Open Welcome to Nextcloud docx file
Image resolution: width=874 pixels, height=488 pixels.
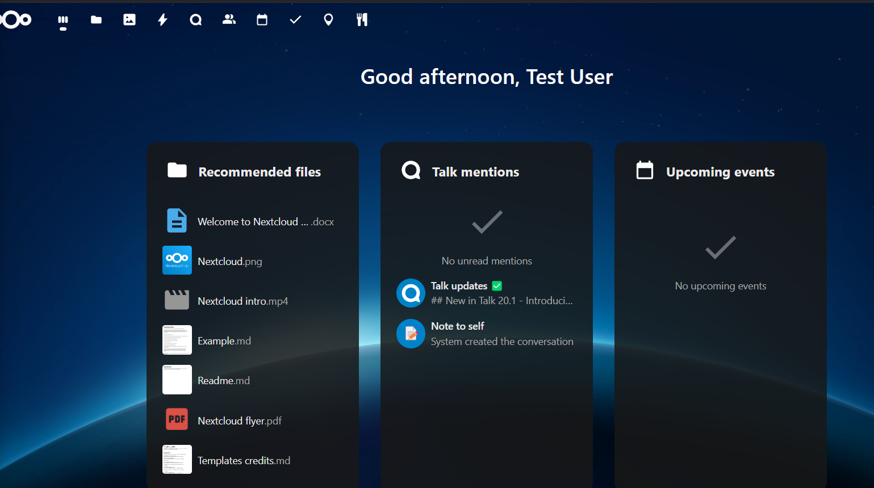(253, 221)
